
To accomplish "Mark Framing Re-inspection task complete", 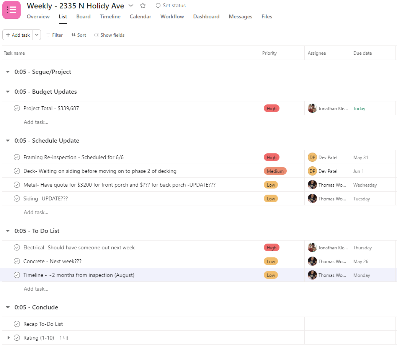I will click(x=17, y=157).
